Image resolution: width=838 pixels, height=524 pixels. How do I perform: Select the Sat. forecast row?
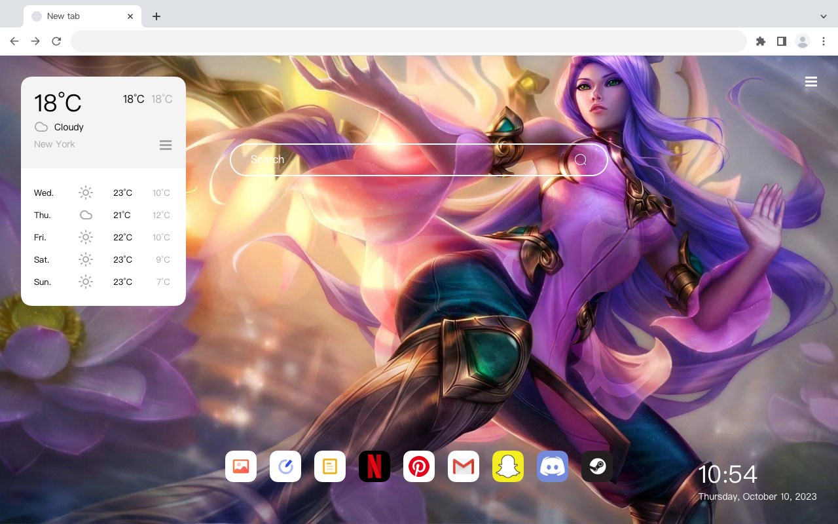(103, 259)
